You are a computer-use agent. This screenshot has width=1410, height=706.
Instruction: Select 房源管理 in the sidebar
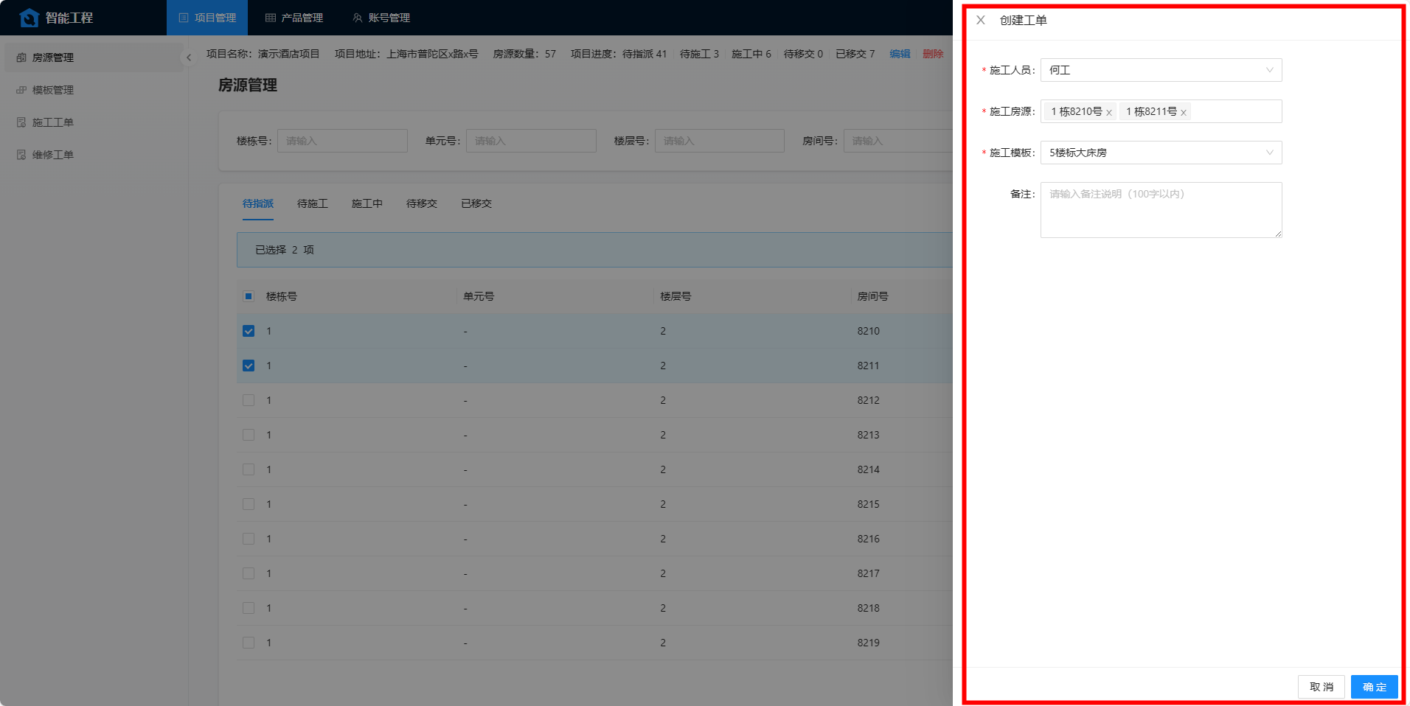tap(94, 57)
